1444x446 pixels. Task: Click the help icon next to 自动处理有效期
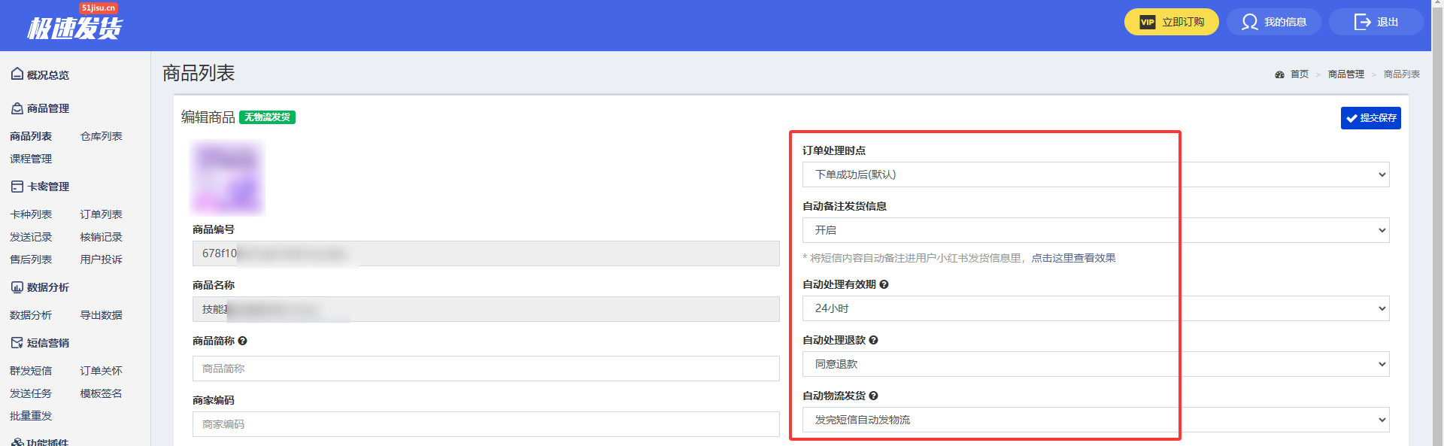point(884,284)
